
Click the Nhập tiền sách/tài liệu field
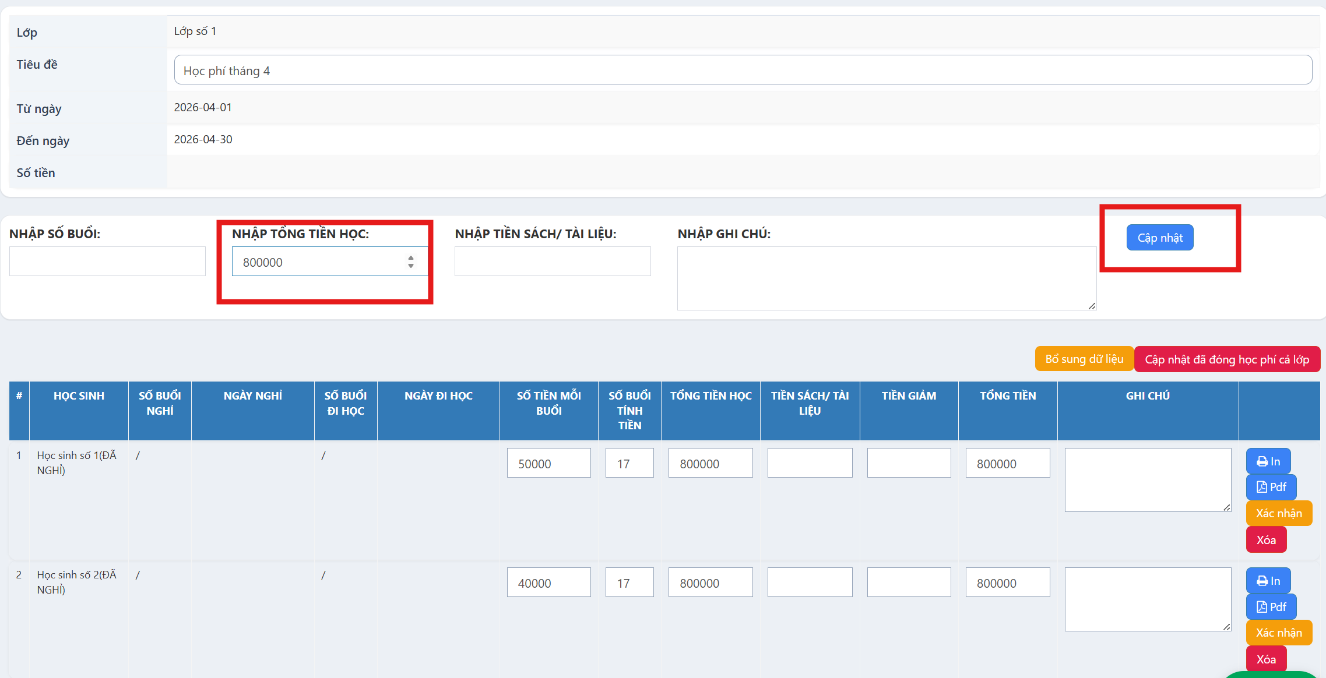(x=552, y=262)
